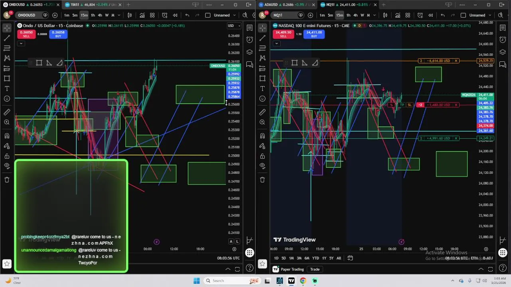Image resolution: width=511 pixels, height=287 pixels.
Task: Open Go To Date calendar in right chart
Action: (x=350, y=258)
